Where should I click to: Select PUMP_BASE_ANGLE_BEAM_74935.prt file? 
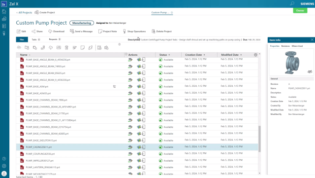(45, 66)
